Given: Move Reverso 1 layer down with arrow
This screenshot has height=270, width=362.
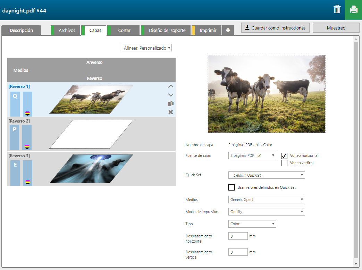Looking at the screenshot, I should [170, 95].
